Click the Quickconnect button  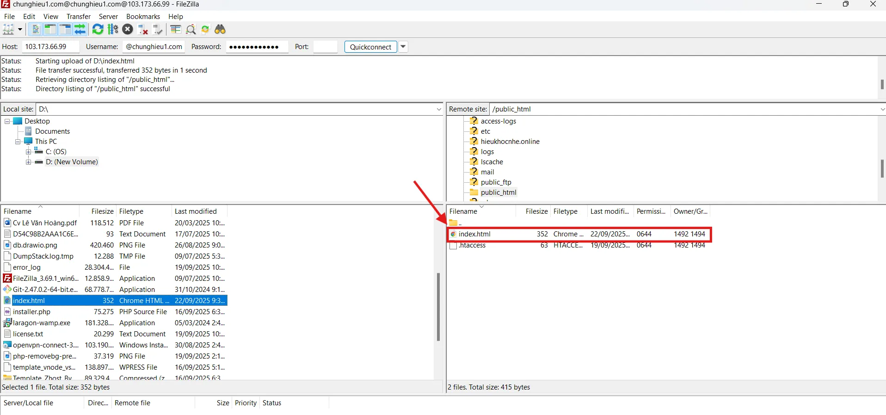[x=370, y=47]
